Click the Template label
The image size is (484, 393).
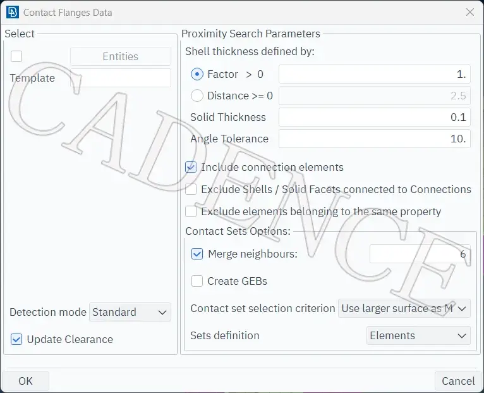click(32, 78)
